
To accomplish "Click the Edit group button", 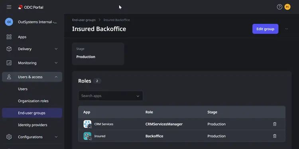I will click(x=265, y=29).
